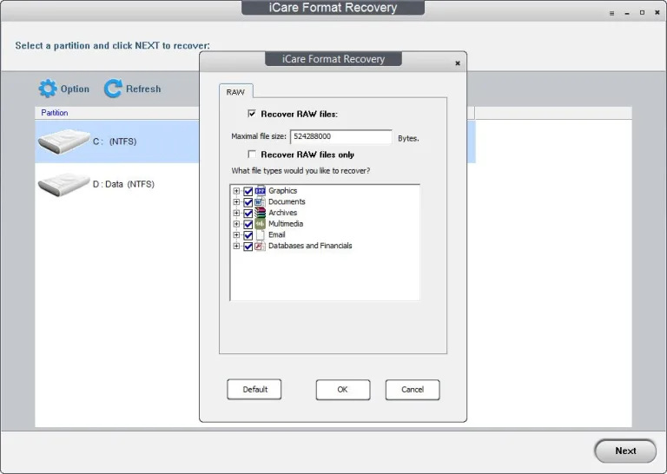Viewport: 667px width, 474px height.
Task: Select the C: drive icon
Action: [x=63, y=142]
